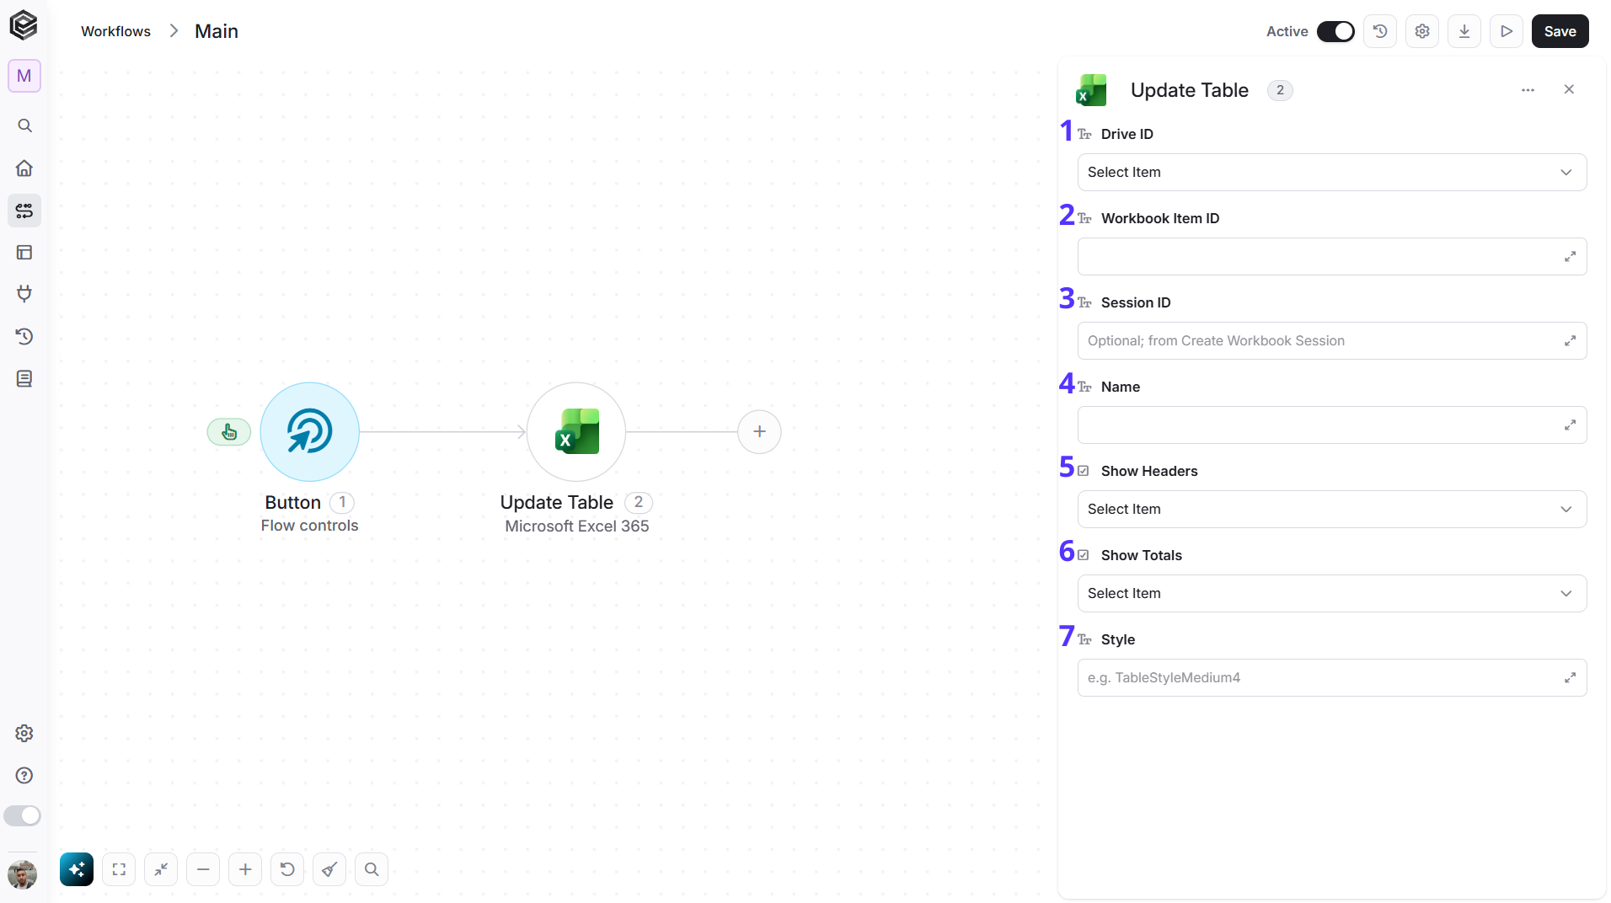Open the help question mark icon
This screenshot has height=903, width=1611.
click(24, 776)
